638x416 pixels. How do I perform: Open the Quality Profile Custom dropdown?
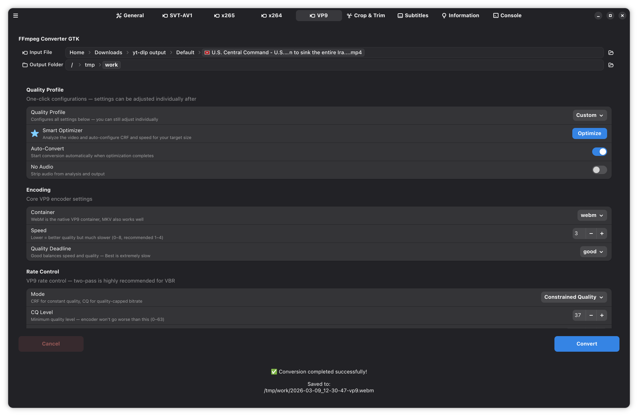point(590,115)
